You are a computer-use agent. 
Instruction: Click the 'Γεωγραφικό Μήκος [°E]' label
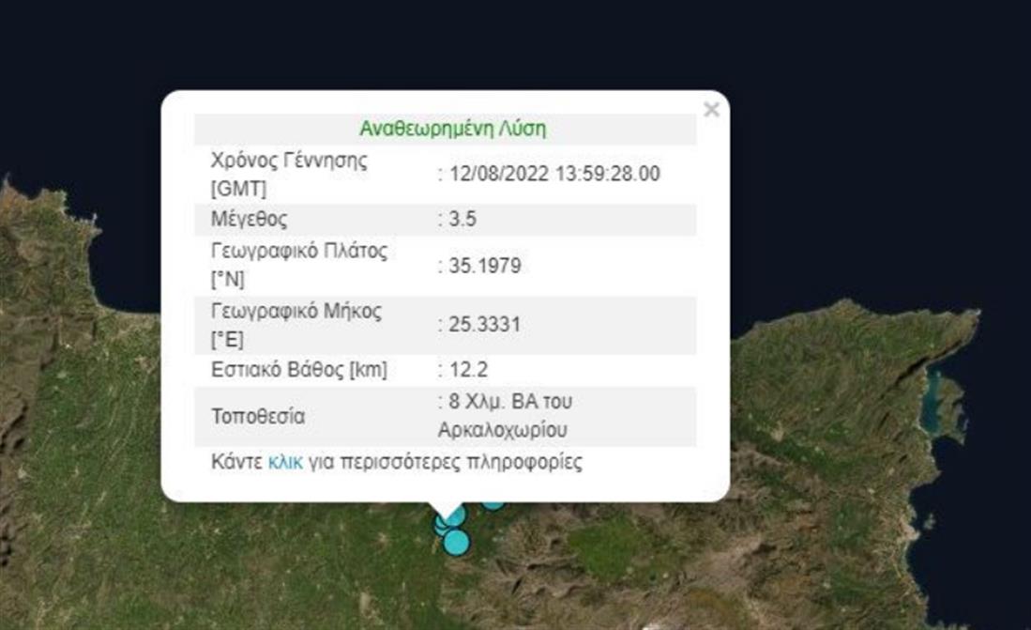(296, 324)
